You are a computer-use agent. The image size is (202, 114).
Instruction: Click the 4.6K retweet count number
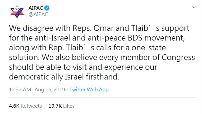point(14,106)
